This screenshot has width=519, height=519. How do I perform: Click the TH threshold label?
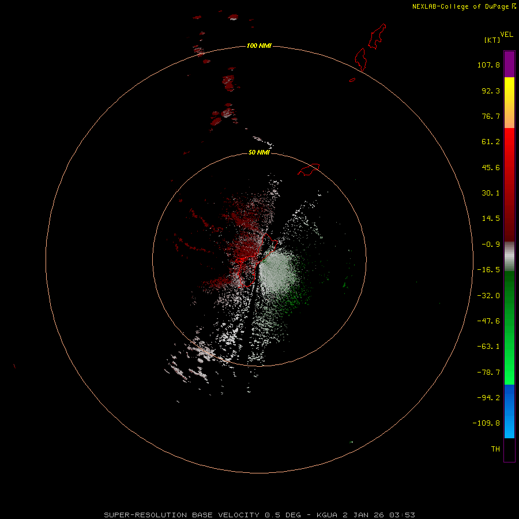(495, 449)
